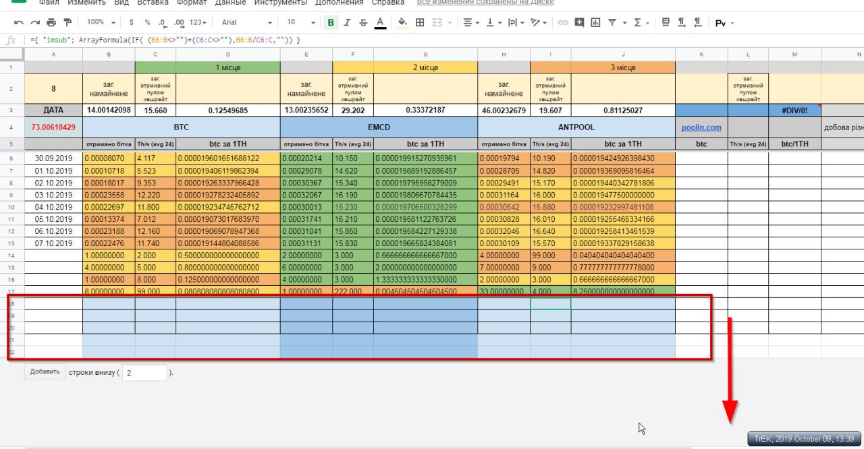Viewport: 864px width, 449px height.
Task: Create a filter
Action: pyautogui.click(x=612, y=22)
